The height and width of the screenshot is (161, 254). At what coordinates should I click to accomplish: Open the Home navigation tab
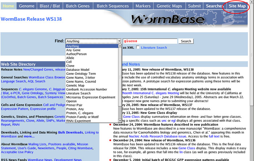coord(8,6)
